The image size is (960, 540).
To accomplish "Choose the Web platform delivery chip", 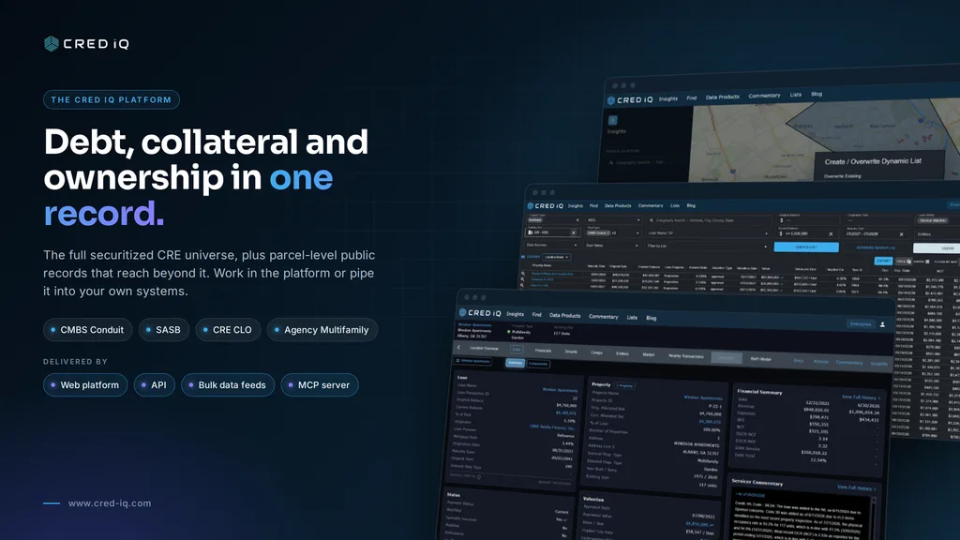I will pyautogui.click(x=85, y=384).
